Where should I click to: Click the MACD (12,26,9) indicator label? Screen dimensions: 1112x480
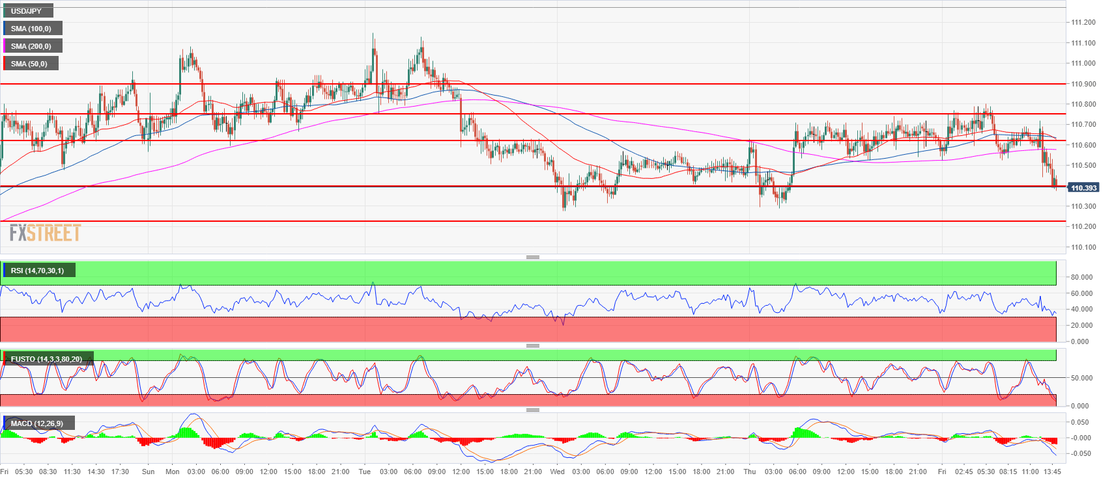[38, 423]
